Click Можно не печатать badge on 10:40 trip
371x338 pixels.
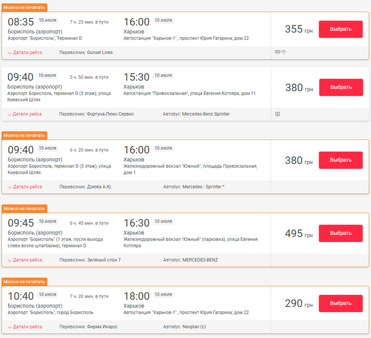[x=24, y=281]
